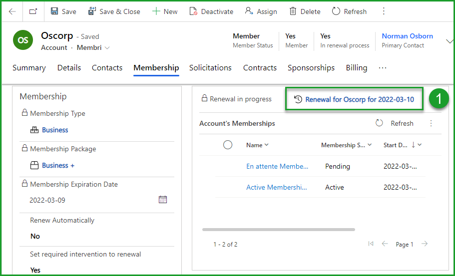Click Save & Close in toolbar
The height and width of the screenshot is (276, 455).
114,11
